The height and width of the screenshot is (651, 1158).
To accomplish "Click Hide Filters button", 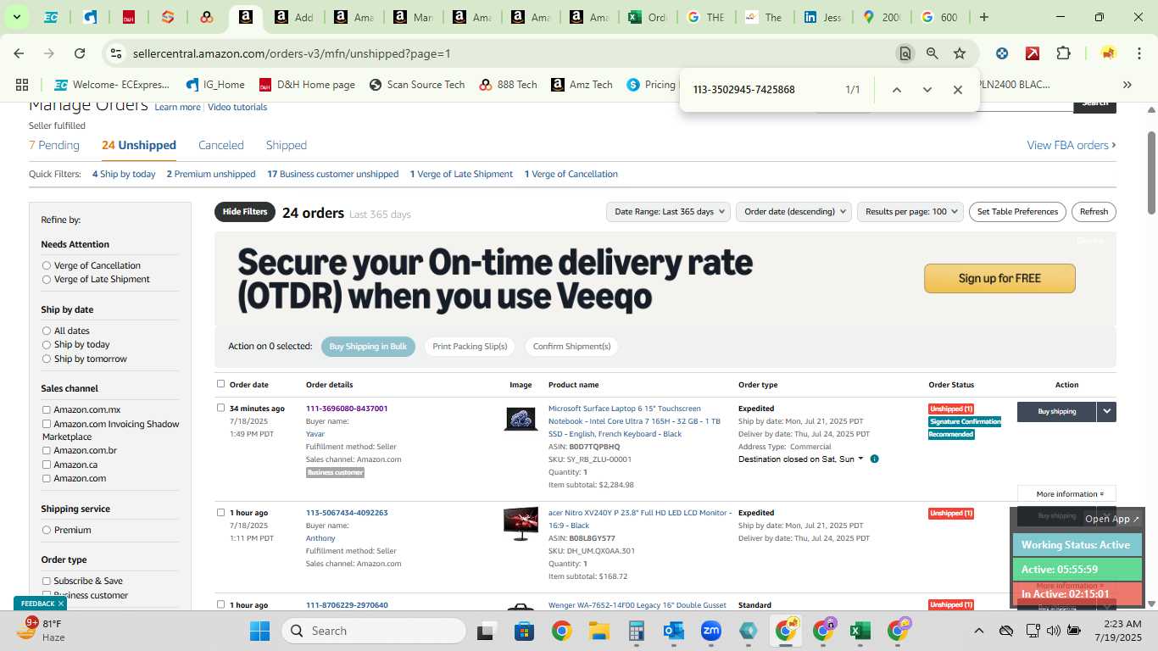I will (x=245, y=212).
